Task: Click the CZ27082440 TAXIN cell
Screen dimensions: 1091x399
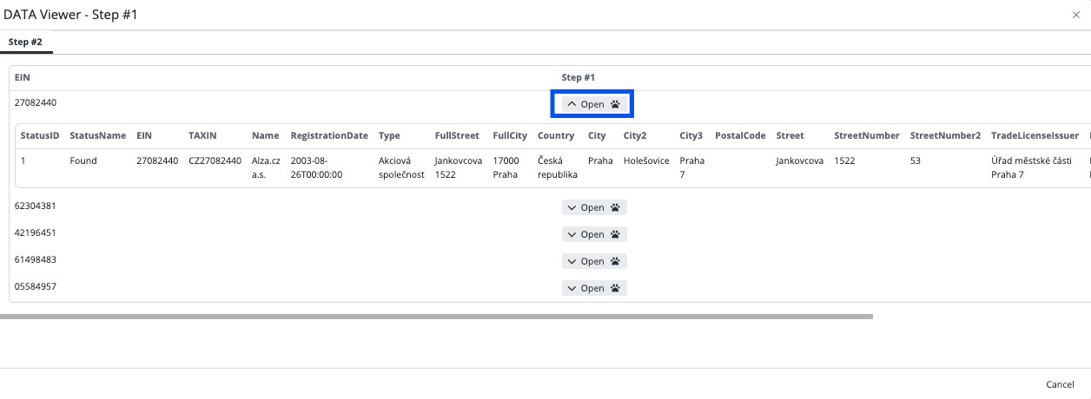Action: (x=215, y=160)
